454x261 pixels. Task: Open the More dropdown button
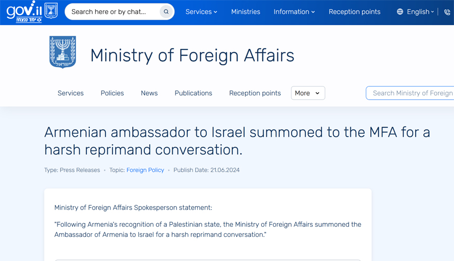pos(308,93)
